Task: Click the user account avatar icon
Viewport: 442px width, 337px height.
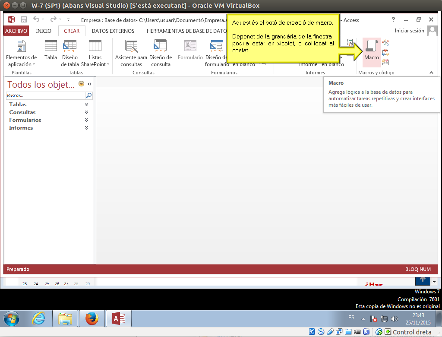Action: pyautogui.click(x=432, y=31)
